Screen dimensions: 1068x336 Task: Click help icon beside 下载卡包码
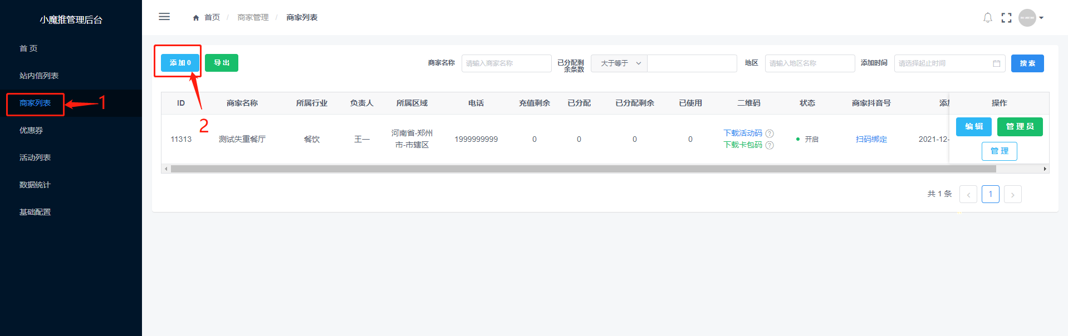(x=770, y=145)
